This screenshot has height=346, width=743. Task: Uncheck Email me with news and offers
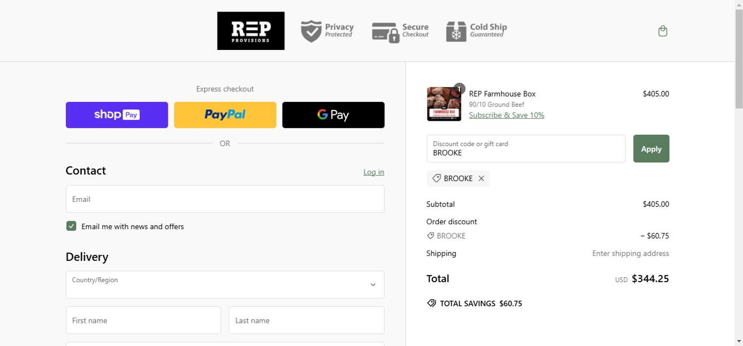71,226
